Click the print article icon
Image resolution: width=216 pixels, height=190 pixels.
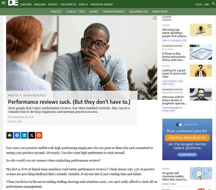(x=10, y=135)
